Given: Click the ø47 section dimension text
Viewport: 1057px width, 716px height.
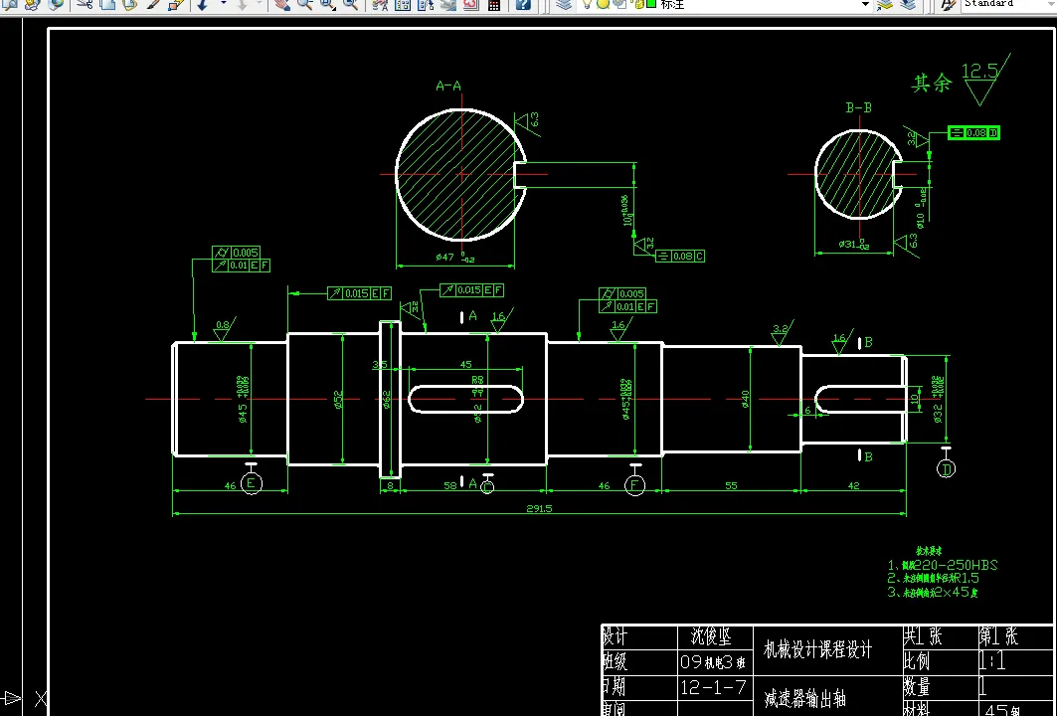Looking at the screenshot, I should (455, 257).
